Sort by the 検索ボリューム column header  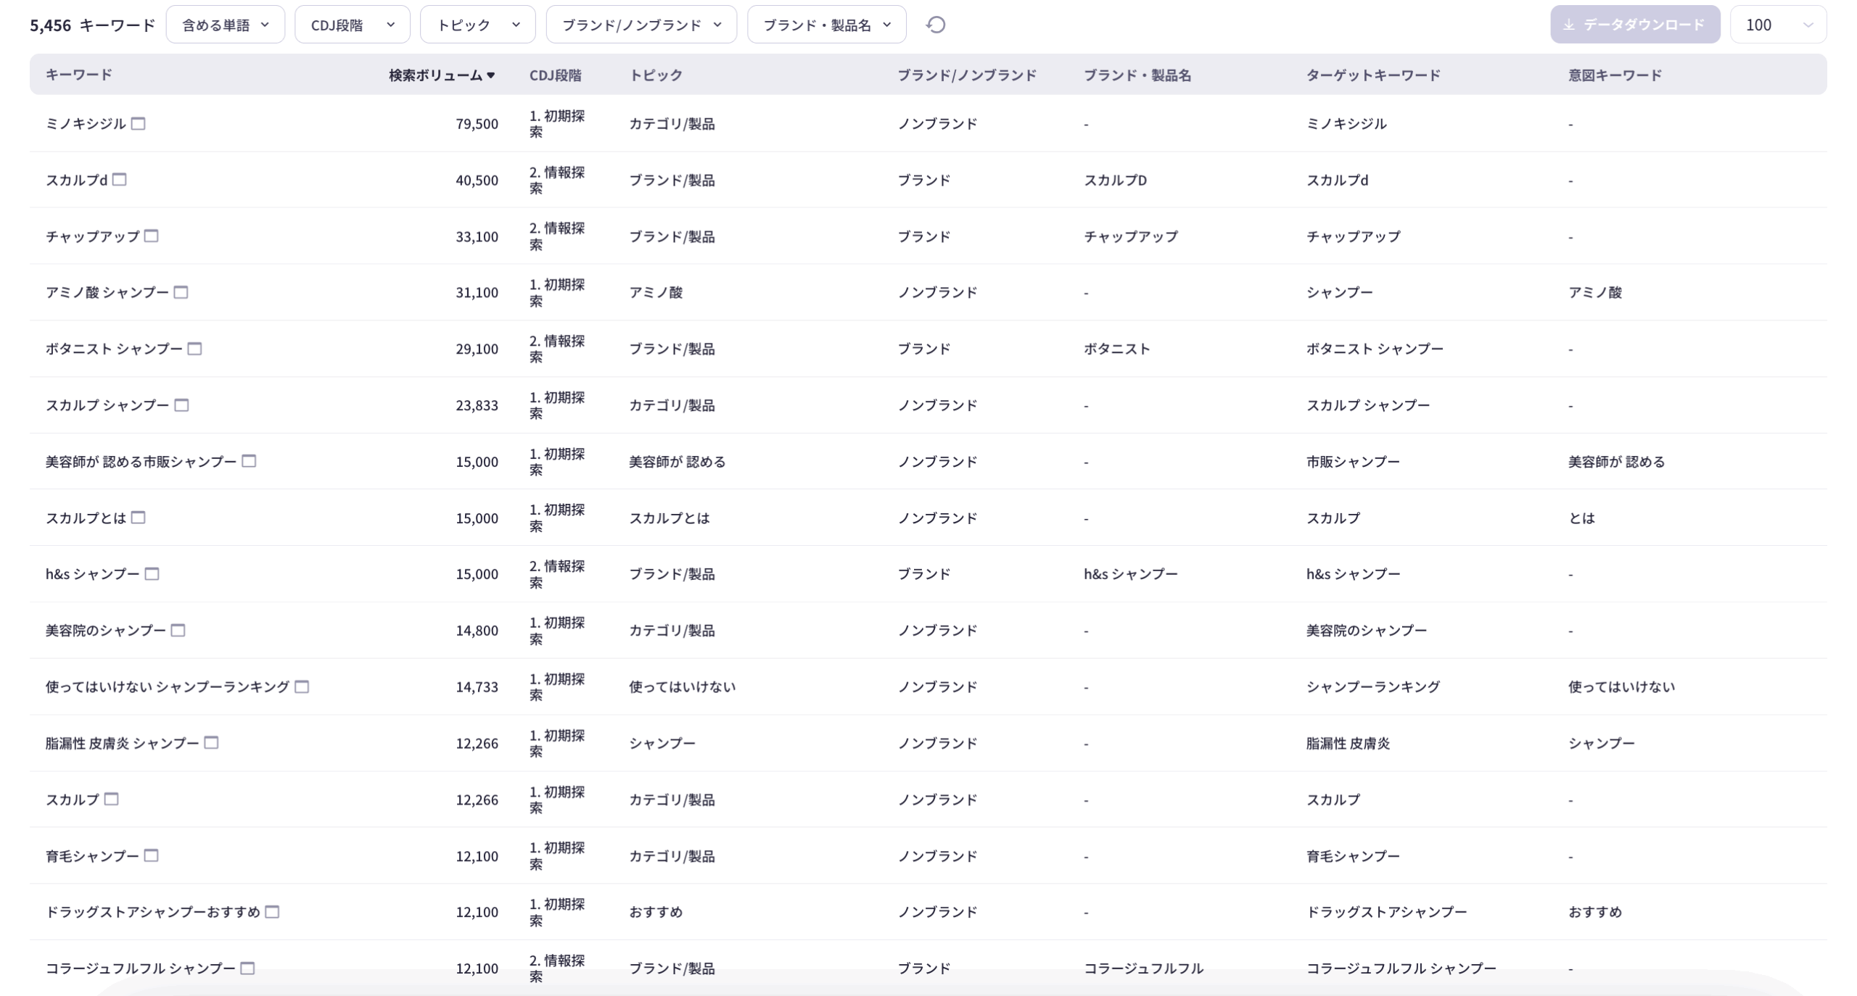pyautogui.click(x=441, y=75)
